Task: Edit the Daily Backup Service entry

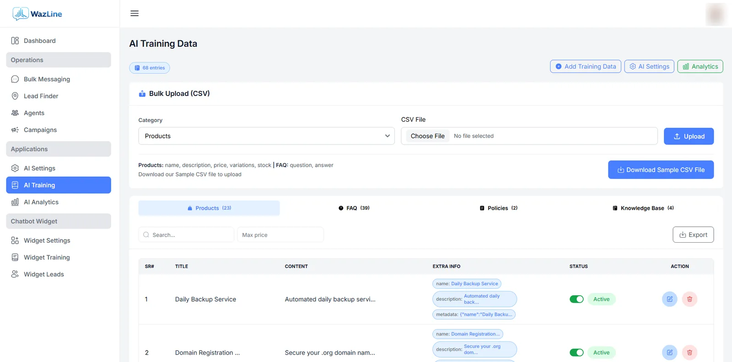Action: point(669,299)
